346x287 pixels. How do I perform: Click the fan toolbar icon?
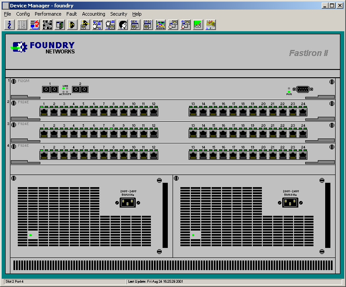coord(47,25)
